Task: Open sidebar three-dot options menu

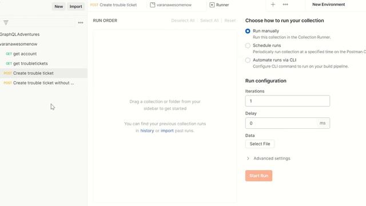Action: coord(81,23)
